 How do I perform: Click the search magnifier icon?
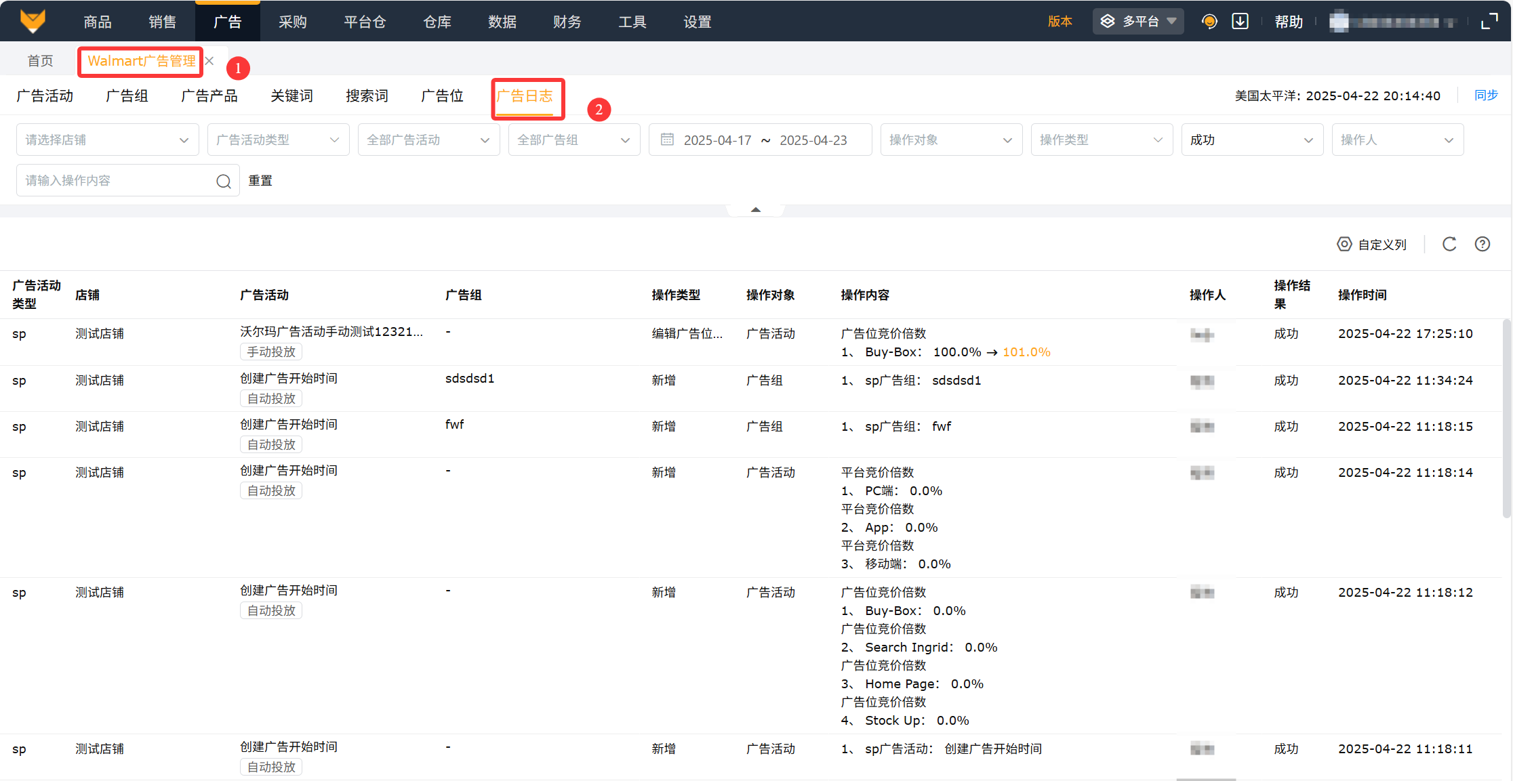(224, 182)
